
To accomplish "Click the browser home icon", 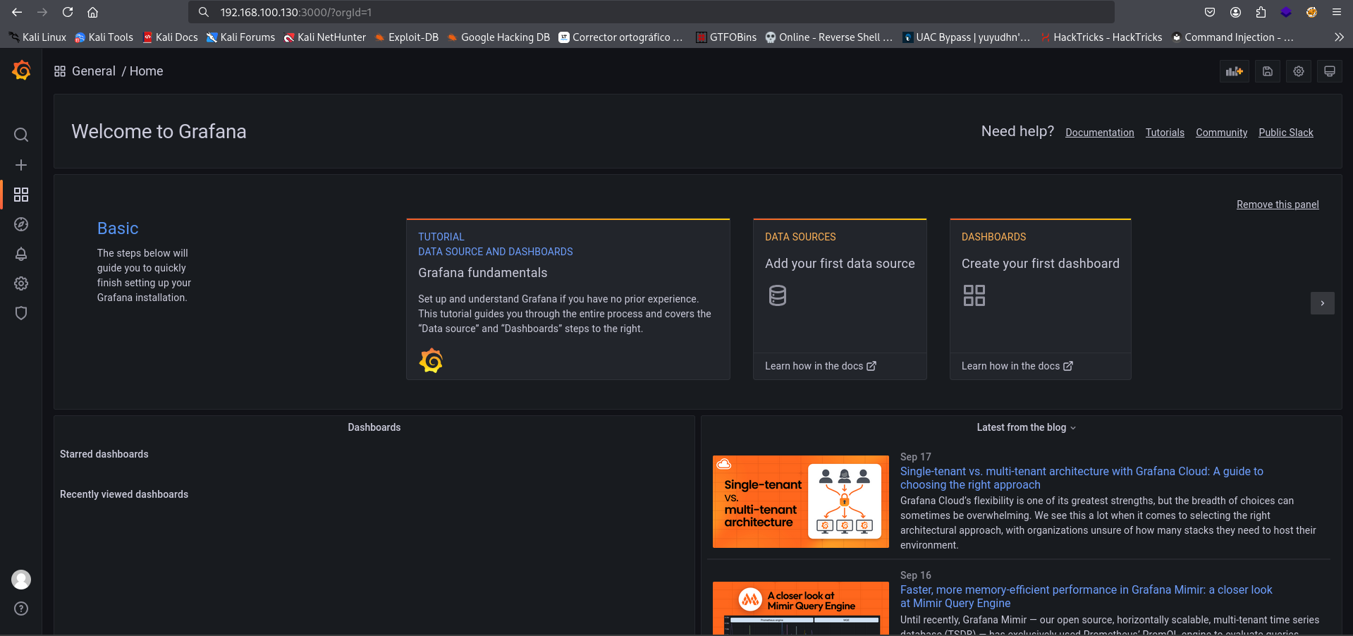I will (92, 12).
